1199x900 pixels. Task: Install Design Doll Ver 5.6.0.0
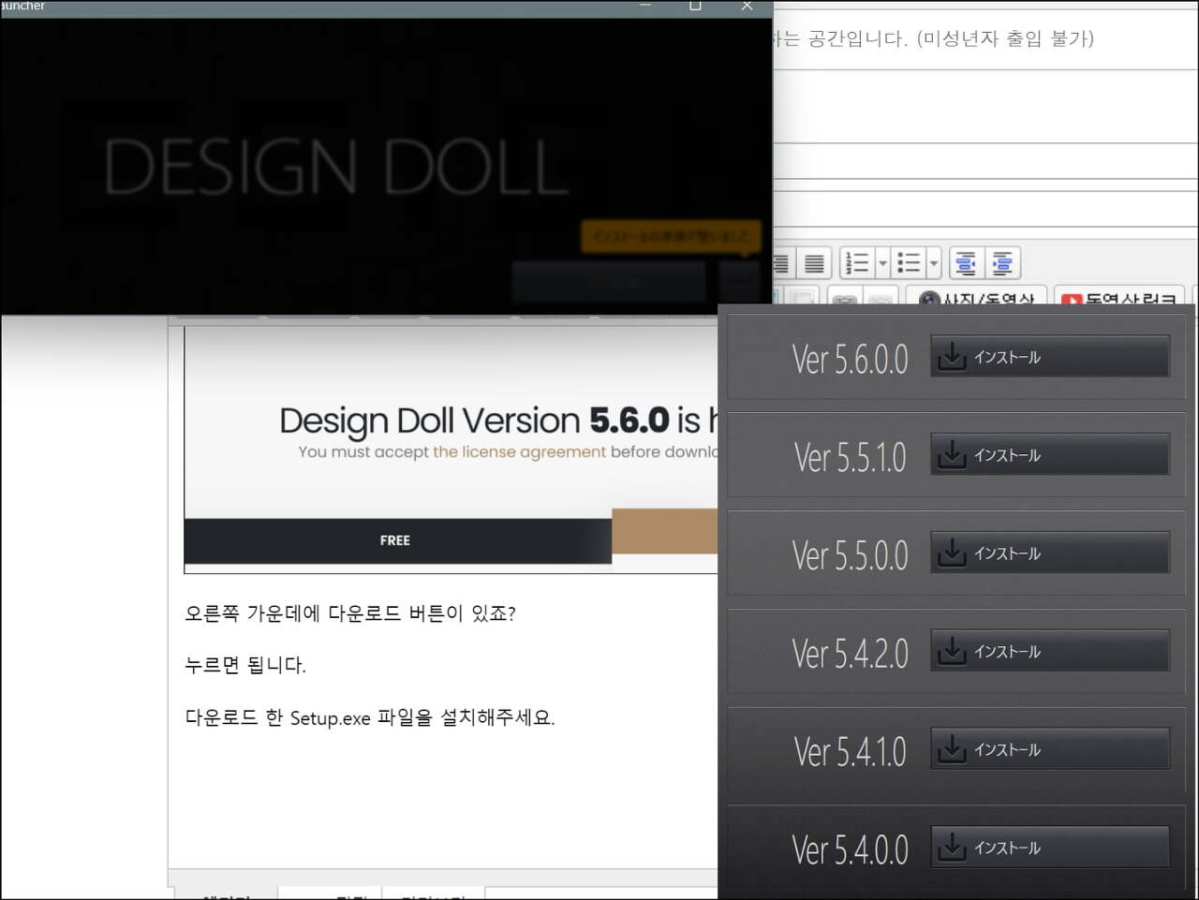coord(1050,357)
